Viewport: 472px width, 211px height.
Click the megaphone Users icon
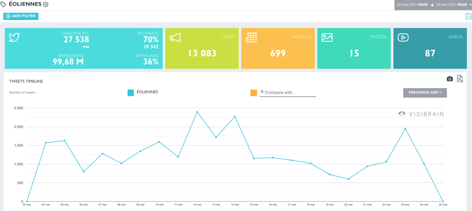(175, 38)
